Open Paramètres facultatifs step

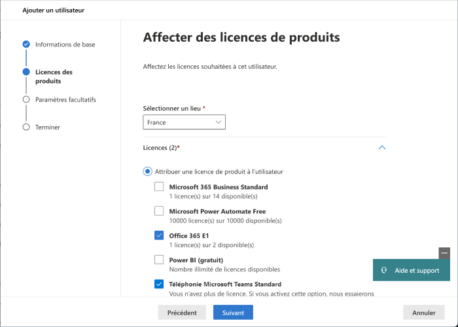[65, 100]
